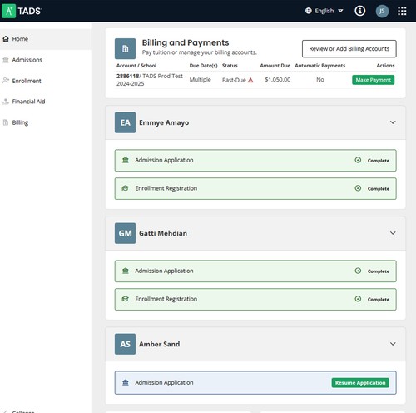Collapse the Gatti Mehdian section

click(x=393, y=233)
